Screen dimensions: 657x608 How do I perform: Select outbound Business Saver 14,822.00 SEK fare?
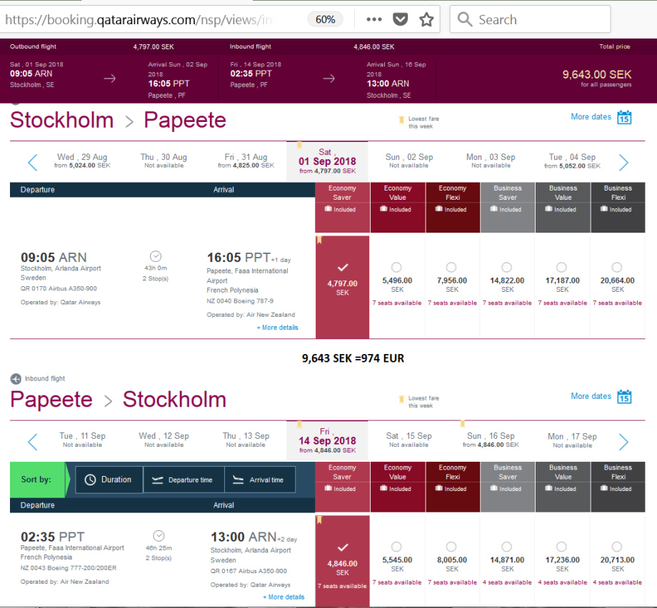(507, 268)
